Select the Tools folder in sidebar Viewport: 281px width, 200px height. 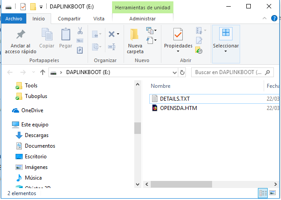[x=31, y=86]
